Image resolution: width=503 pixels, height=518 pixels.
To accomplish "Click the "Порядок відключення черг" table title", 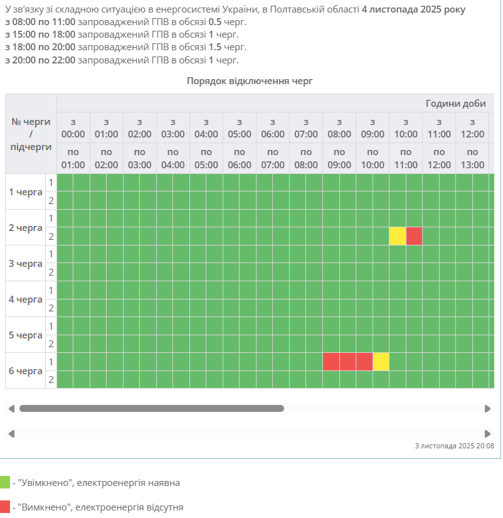I will (x=249, y=81).
